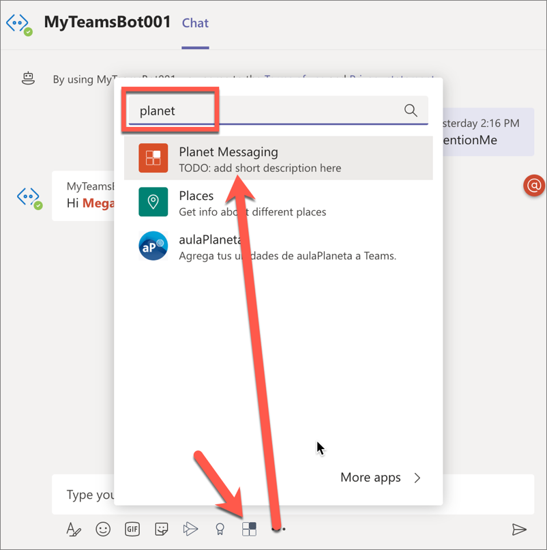Click the bot disclaimer robot icon
The height and width of the screenshot is (550, 547).
click(x=28, y=78)
